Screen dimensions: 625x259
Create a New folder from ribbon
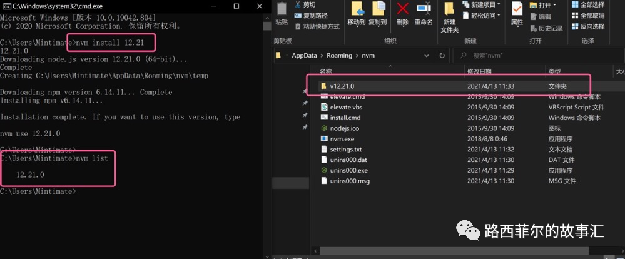click(x=450, y=17)
